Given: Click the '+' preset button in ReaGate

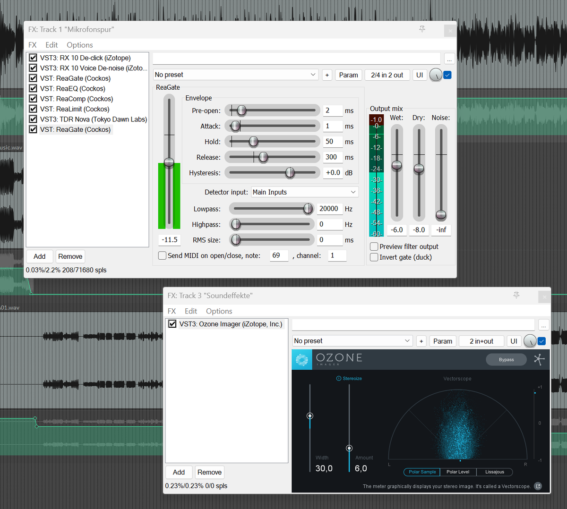Looking at the screenshot, I should pos(327,75).
